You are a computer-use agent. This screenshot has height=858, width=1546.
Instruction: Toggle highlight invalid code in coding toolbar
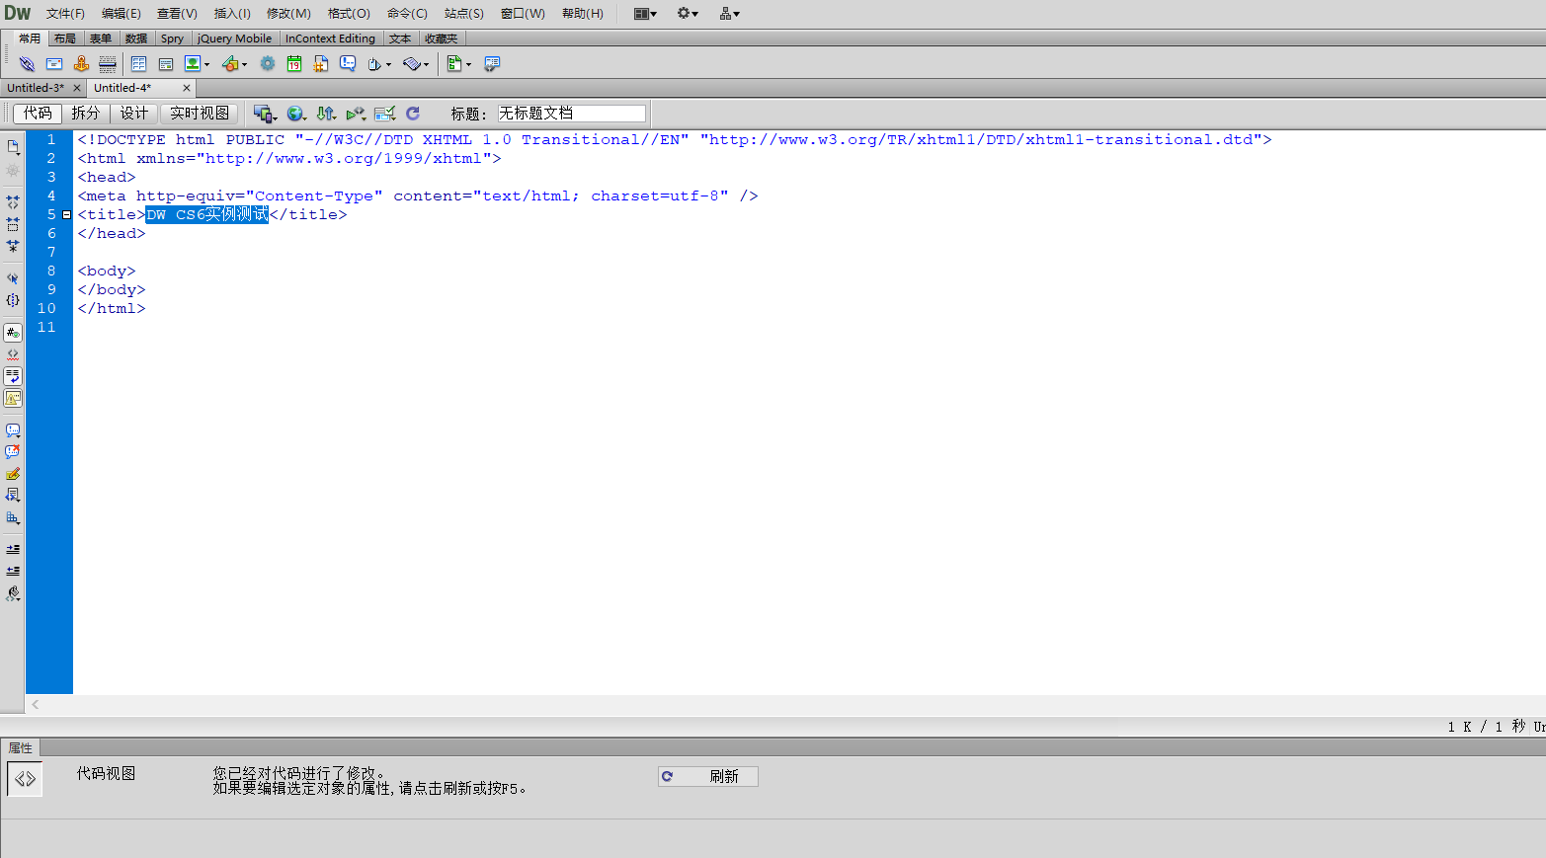pos(13,353)
